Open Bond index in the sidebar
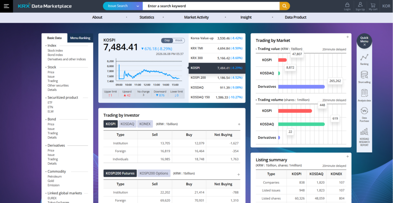393x203 pixels. click(55, 55)
